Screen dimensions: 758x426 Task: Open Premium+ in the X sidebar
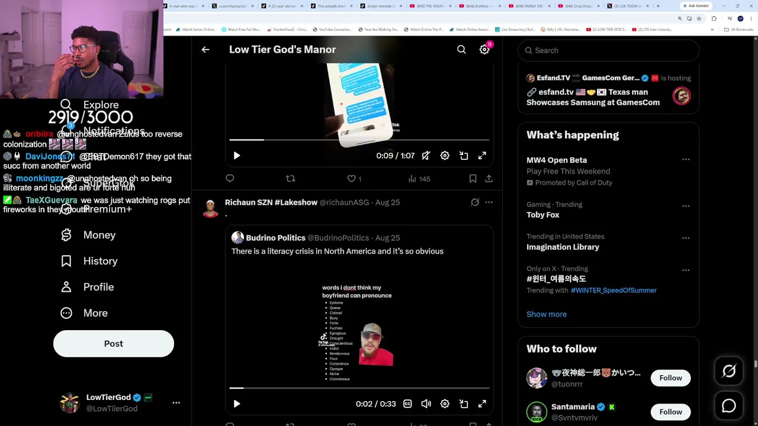click(x=96, y=209)
